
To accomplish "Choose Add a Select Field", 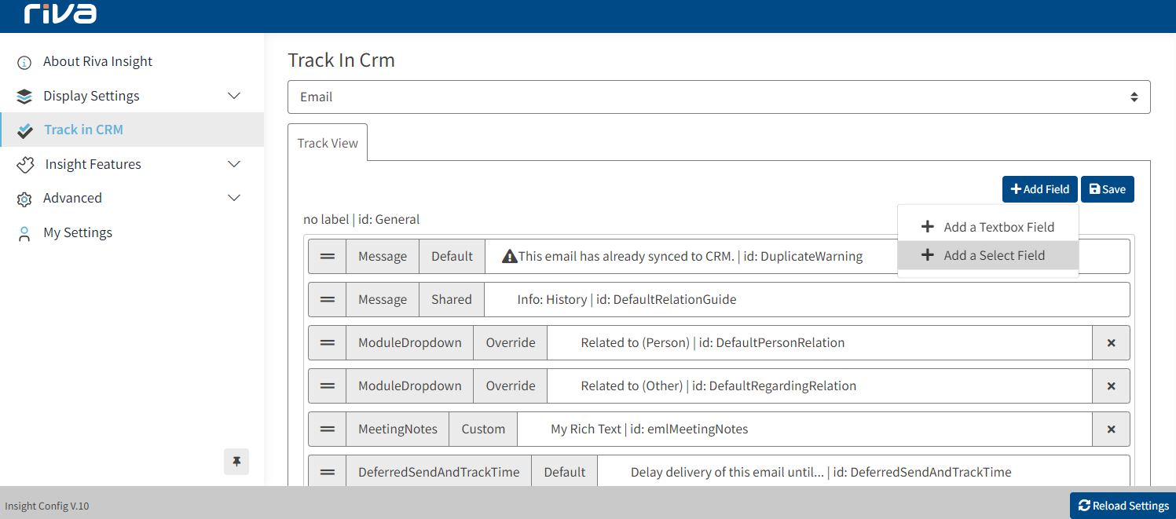I will [x=988, y=255].
